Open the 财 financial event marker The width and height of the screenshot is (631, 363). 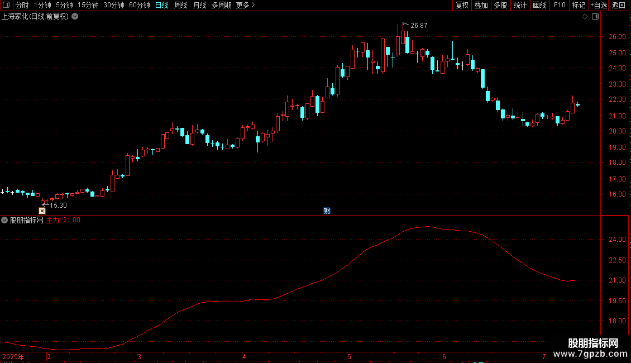(327, 211)
